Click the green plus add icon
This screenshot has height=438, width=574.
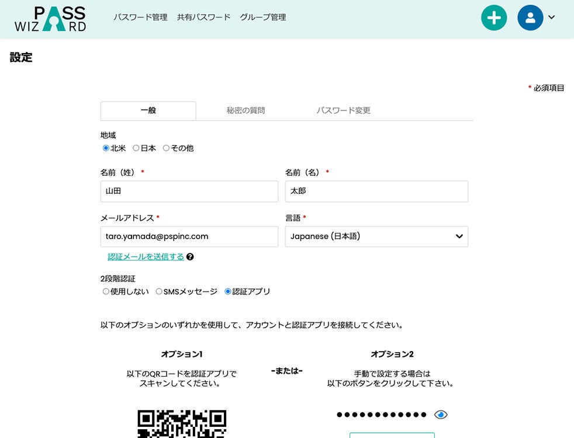[x=494, y=18]
